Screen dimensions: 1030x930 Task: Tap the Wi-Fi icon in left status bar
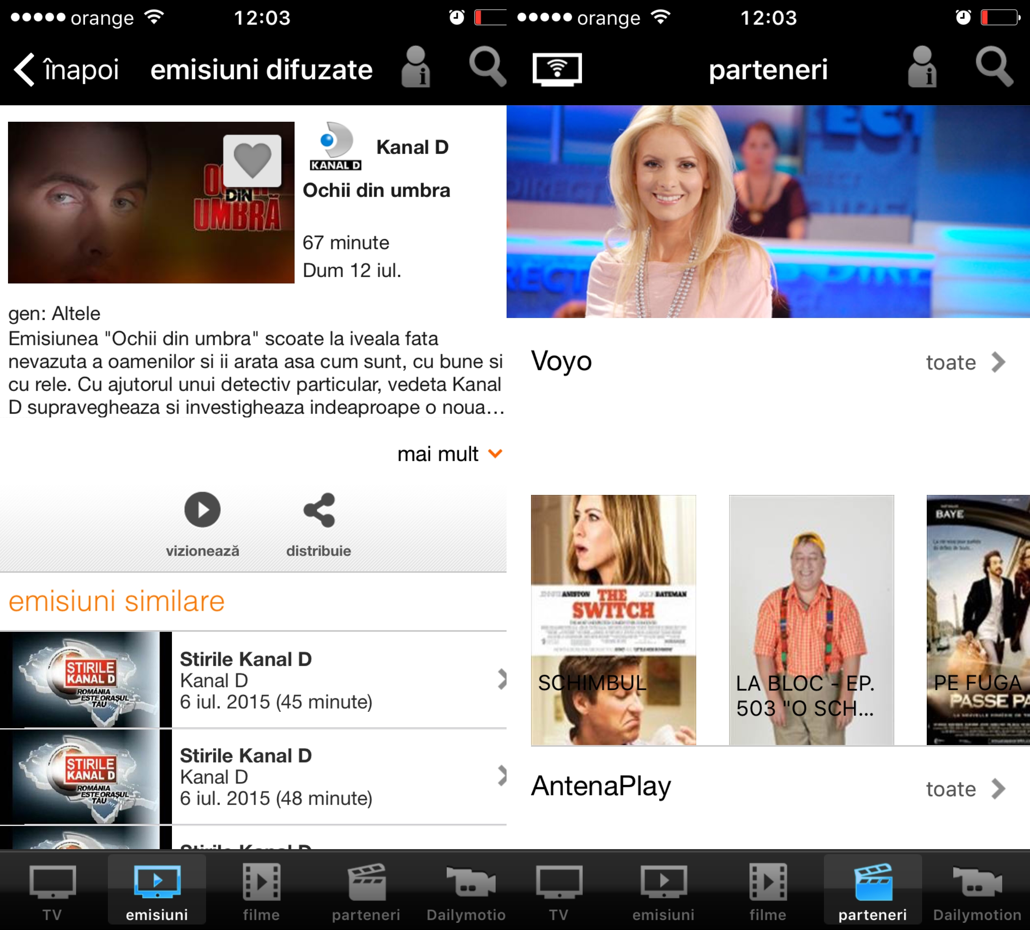154,17
